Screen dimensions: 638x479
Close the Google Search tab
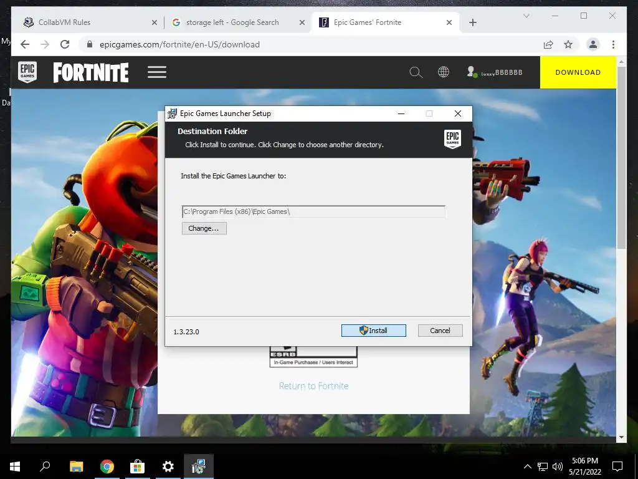(x=302, y=22)
